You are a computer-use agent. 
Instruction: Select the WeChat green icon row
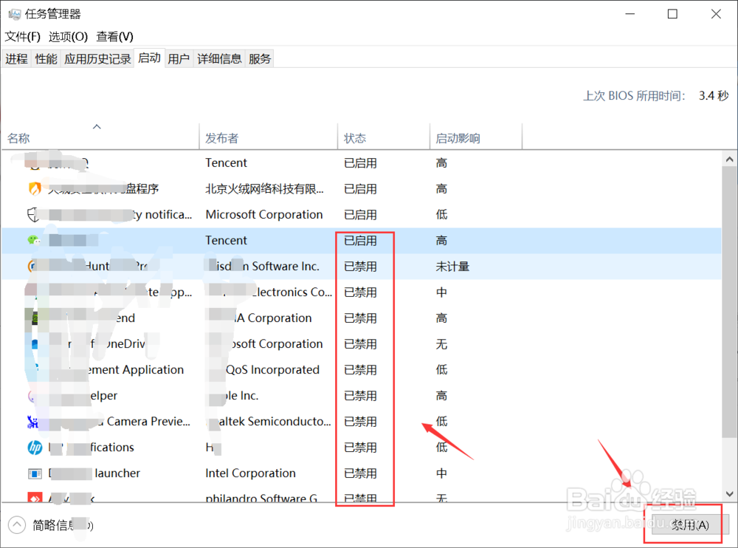point(362,240)
